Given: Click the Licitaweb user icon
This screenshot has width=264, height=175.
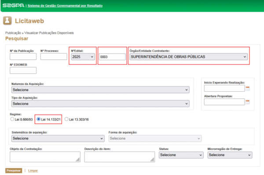Looking at the screenshot, I should point(7,21).
